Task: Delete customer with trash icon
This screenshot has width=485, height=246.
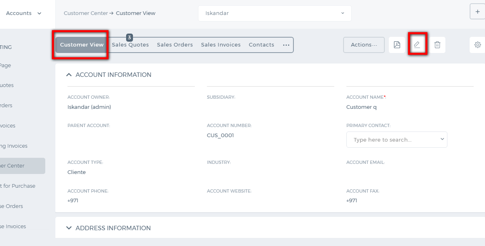Action: (437, 45)
